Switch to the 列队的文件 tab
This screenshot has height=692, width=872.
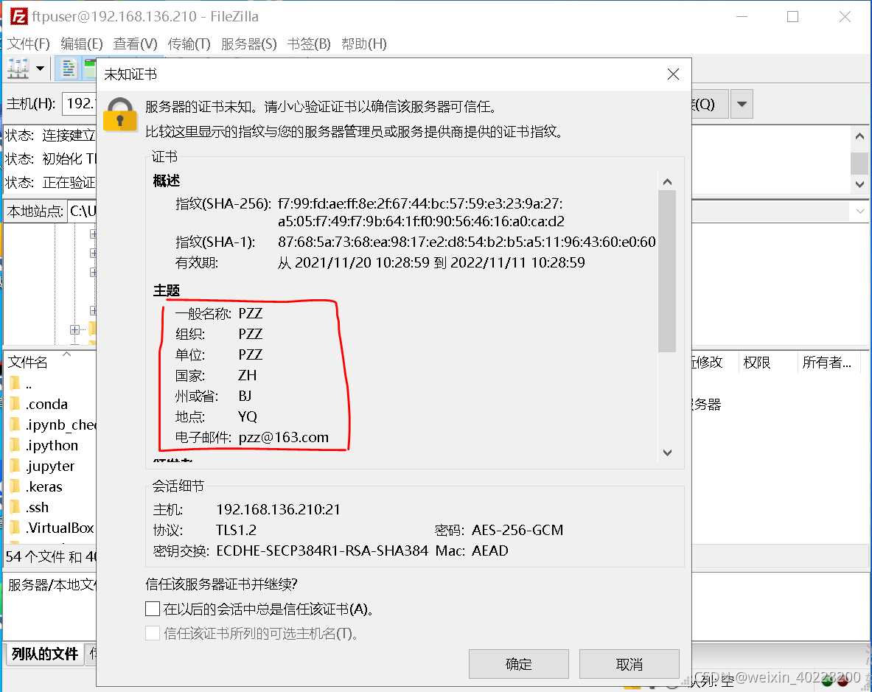click(x=45, y=654)
